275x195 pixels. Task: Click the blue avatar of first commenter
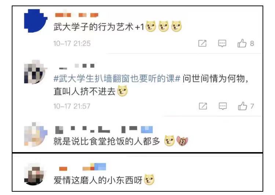(x=36, y=21)
